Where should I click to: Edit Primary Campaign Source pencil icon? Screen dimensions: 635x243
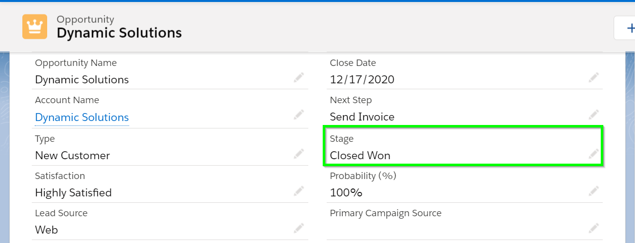click(594, 228)
